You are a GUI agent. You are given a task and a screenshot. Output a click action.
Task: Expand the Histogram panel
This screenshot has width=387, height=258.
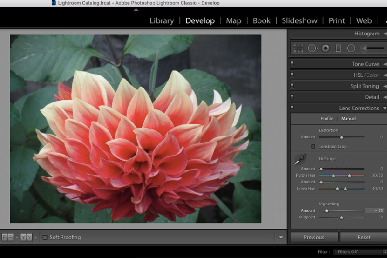tap(385, 34)
